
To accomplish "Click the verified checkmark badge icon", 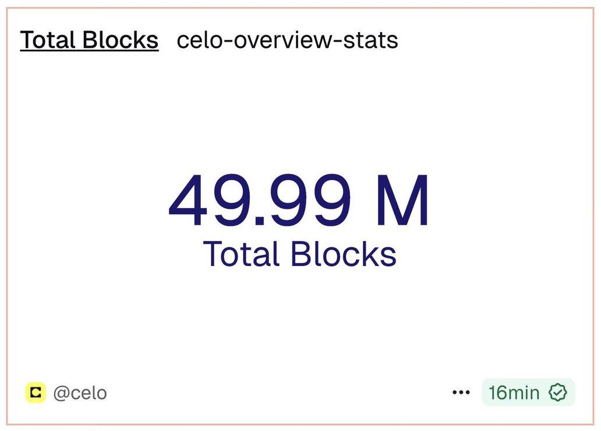I will point(558,393).
